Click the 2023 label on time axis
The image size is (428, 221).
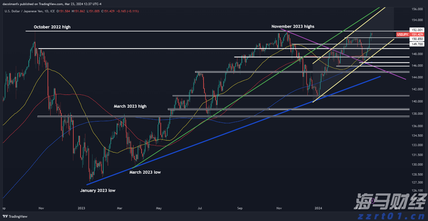tap(81, 208)
